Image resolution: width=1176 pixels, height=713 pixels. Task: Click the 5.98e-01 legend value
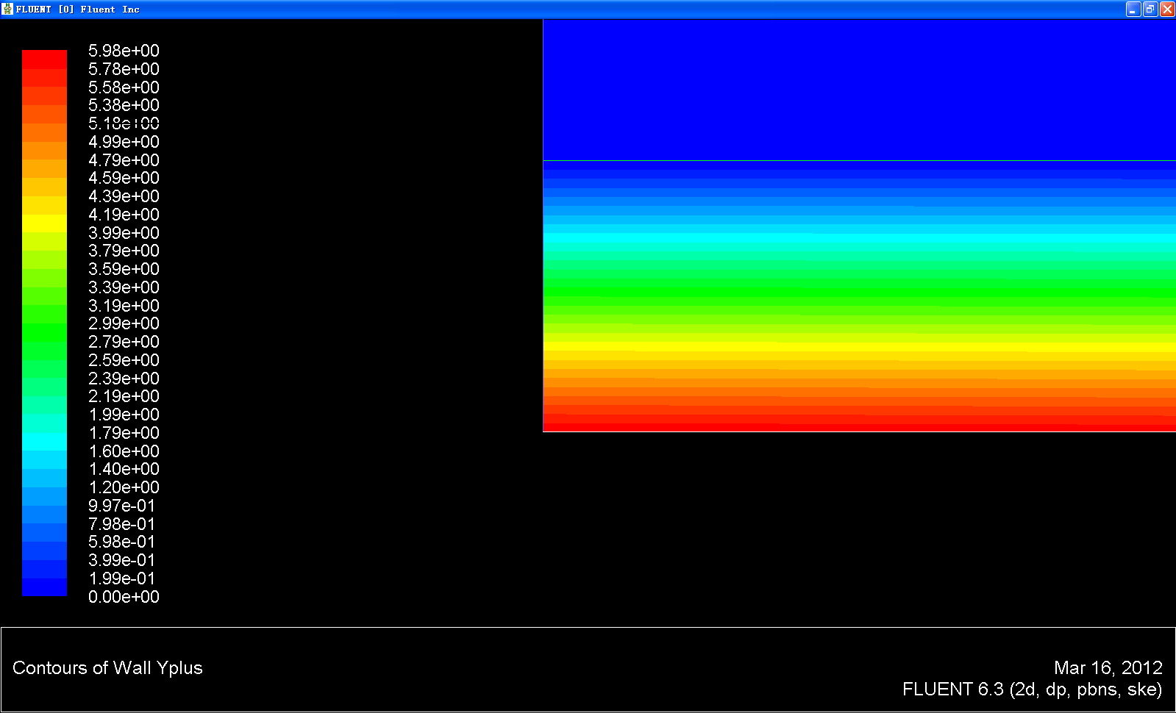tap(122, 542)
